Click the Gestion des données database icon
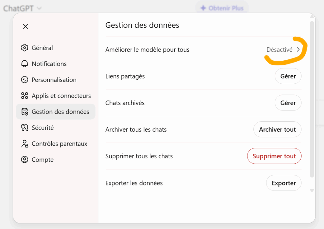The width and height of the screenshot is (324, 229). (25, 111)
